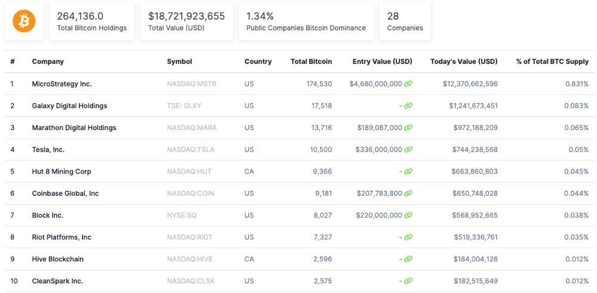Click the # rank column header
This screenshot has height=293, width=597.
pos(13,61)
